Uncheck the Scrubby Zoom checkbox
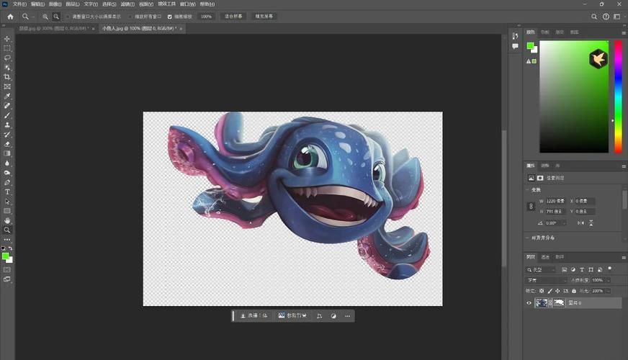Image resolution: width=628 pixels, height=360 pixels. pyautogui.click(x=170, y=17)
